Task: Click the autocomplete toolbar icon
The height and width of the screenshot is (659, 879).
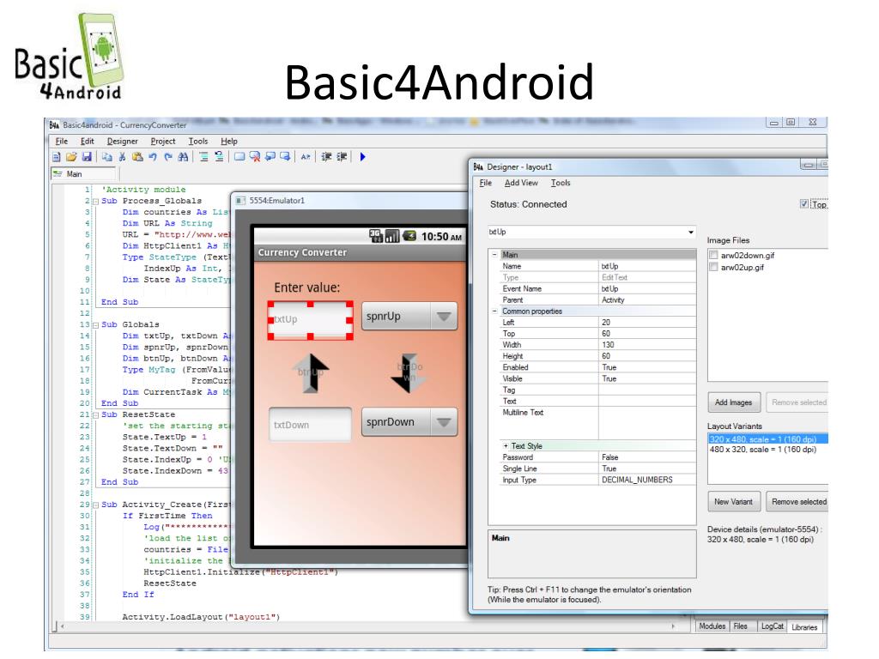Action: [x=306, y=157]
